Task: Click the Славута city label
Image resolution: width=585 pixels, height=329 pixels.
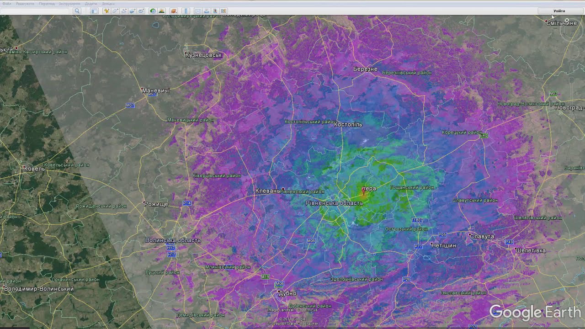Action: [482, 236]
